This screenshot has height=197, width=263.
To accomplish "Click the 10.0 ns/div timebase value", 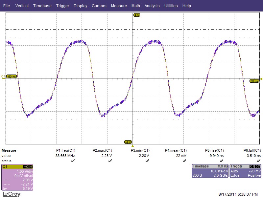I will point(219,171).
